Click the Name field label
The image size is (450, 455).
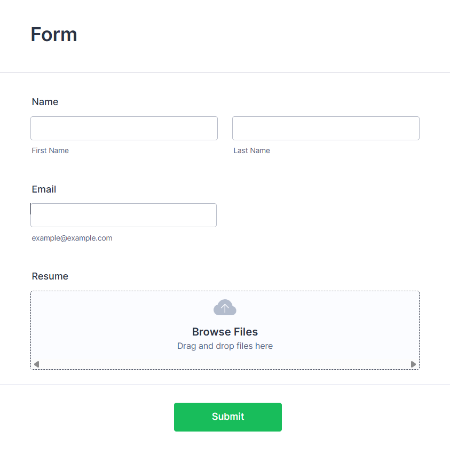45,102
